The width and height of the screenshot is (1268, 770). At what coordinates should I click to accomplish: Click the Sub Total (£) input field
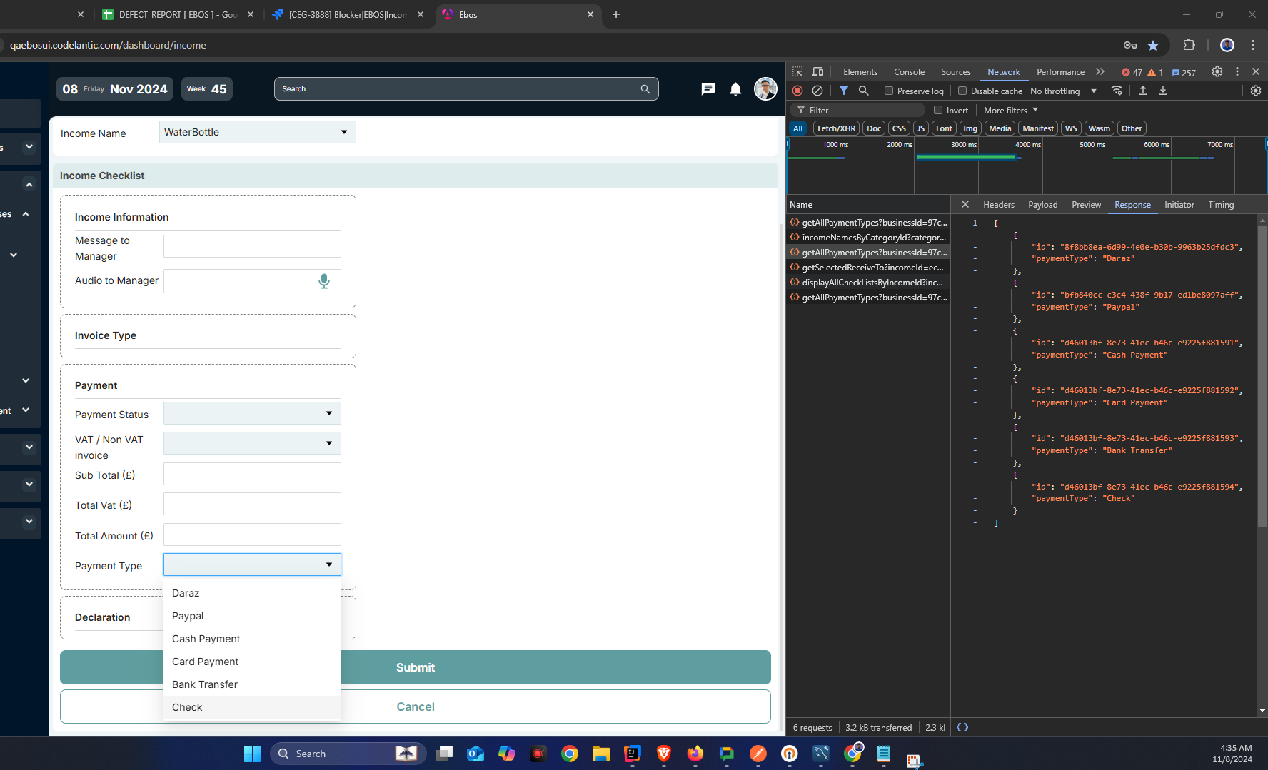[x=252, y=474]
